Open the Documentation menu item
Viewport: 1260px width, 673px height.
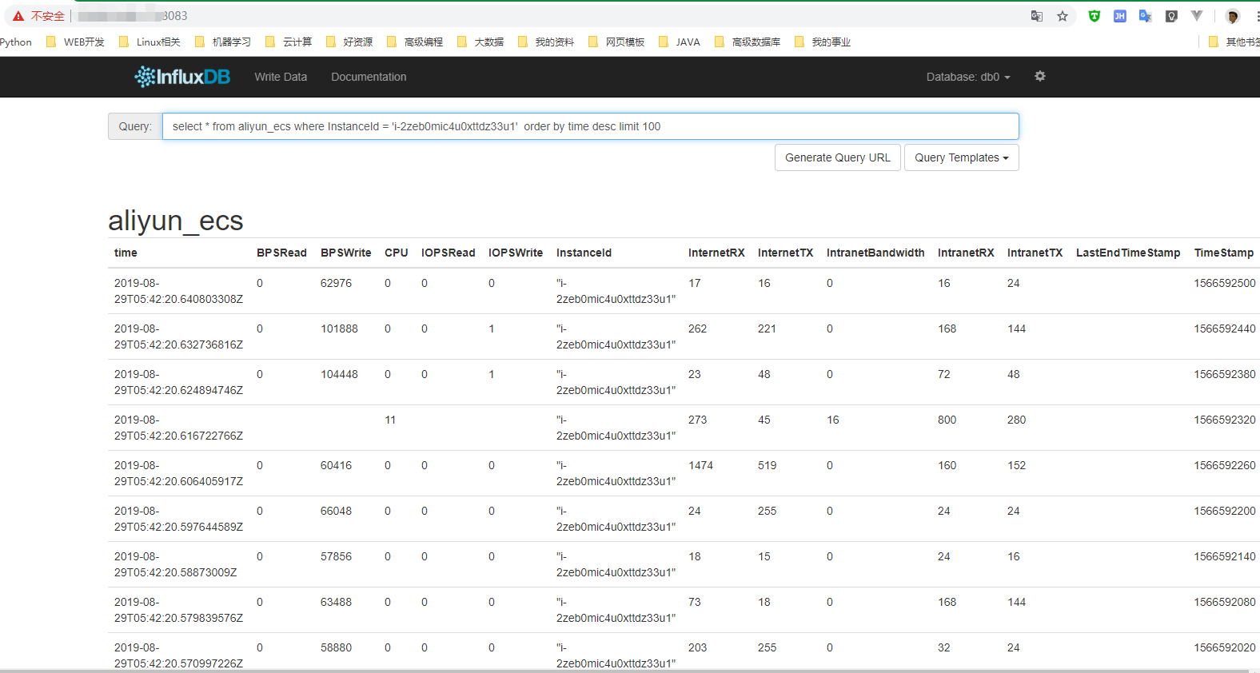click(369, 77)
